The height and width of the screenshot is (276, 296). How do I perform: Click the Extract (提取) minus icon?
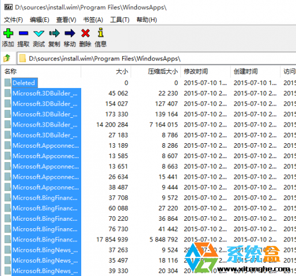tap(24, 33)
